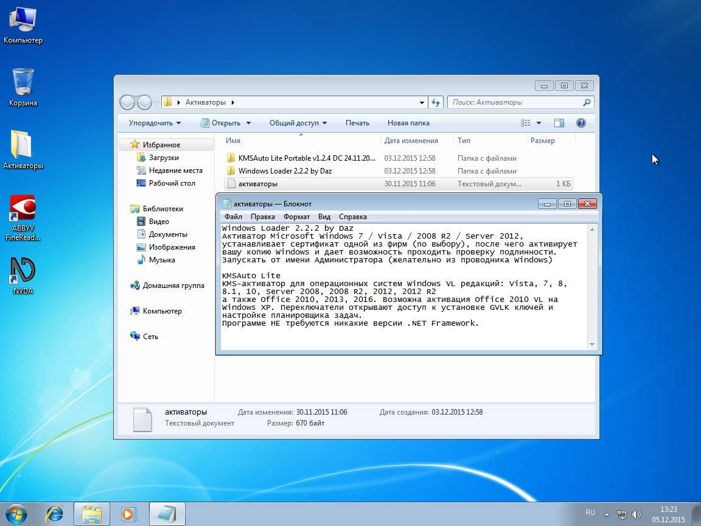Go back in Explorer navigation
The image size is (701, 526).
(x=127, y=102)
